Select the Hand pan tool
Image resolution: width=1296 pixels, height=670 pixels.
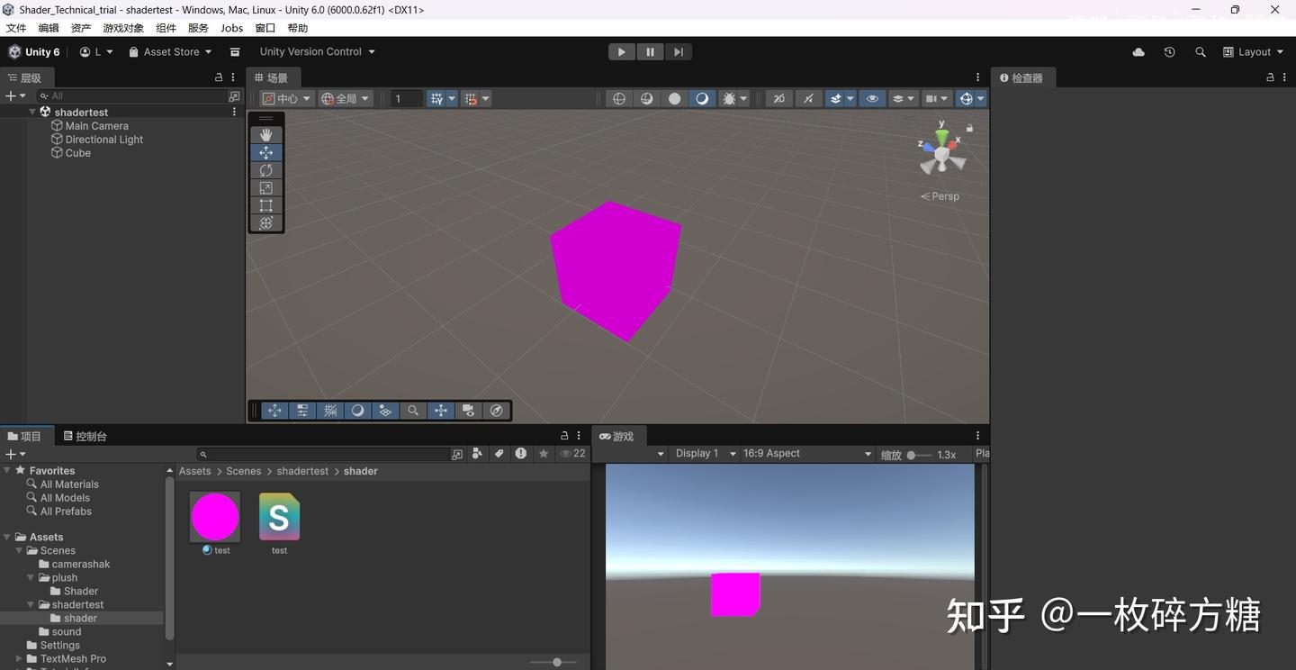(x=265, y=134)
